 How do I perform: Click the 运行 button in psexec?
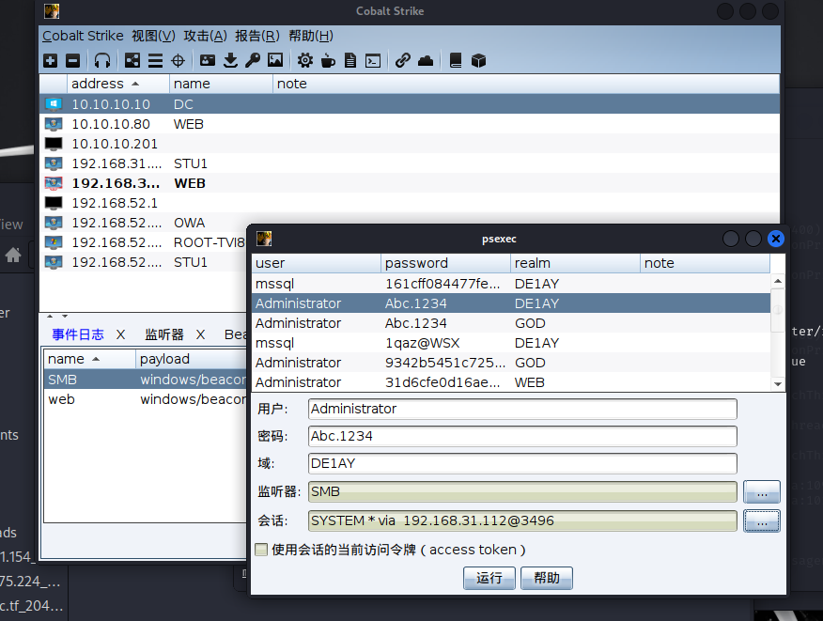pos(489,578)
